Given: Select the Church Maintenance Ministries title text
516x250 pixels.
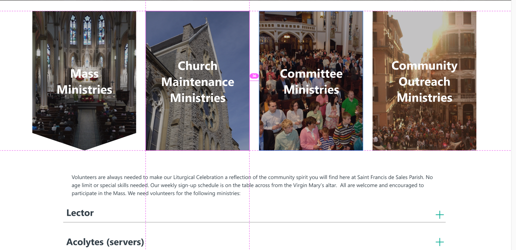Looking at the screenshot, I should coord(198,82).
